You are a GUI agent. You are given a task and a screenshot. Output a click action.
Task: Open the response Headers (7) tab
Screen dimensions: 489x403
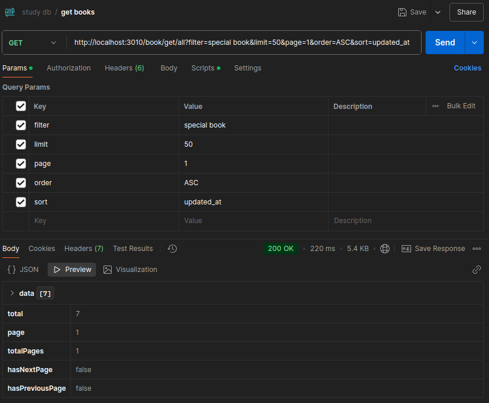(84, 249)
